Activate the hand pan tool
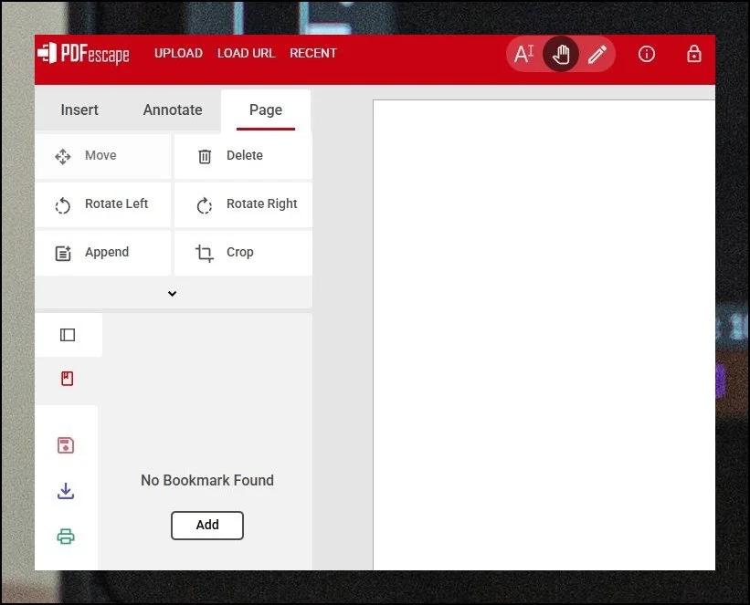The width and height of the screenshot is (750, 605). [561, 55]
